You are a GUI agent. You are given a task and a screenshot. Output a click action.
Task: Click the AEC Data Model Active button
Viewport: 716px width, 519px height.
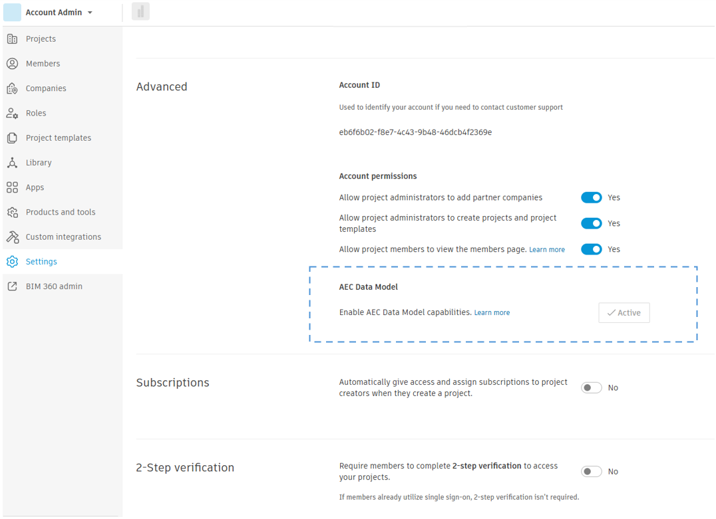tap(624, 313)
